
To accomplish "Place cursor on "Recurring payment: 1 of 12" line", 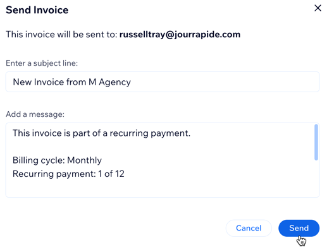I will (x=68, y=174).
